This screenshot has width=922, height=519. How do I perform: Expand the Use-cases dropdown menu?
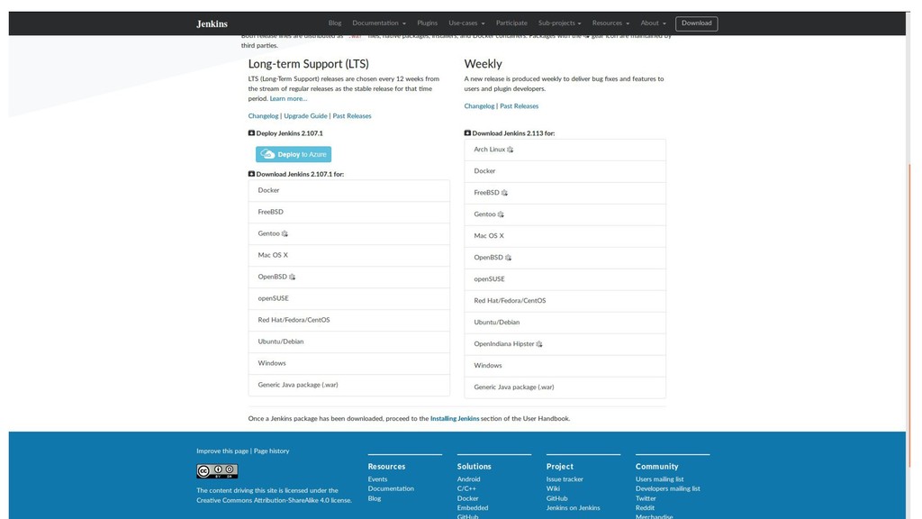point(466,23)
